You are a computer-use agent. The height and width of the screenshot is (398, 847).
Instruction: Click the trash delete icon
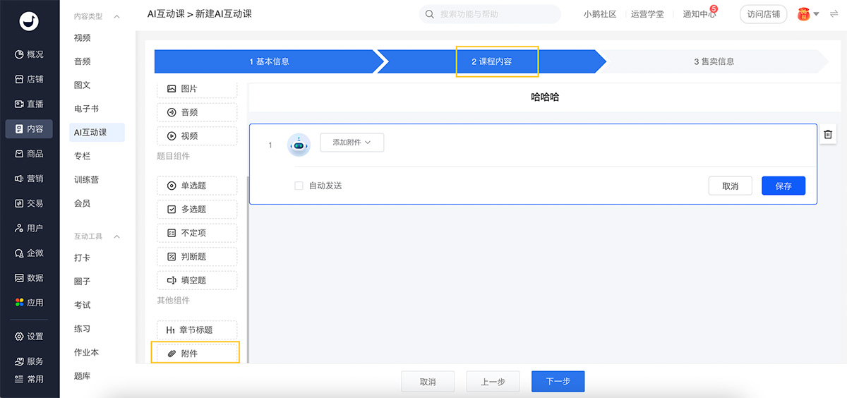tap(828, 134)
